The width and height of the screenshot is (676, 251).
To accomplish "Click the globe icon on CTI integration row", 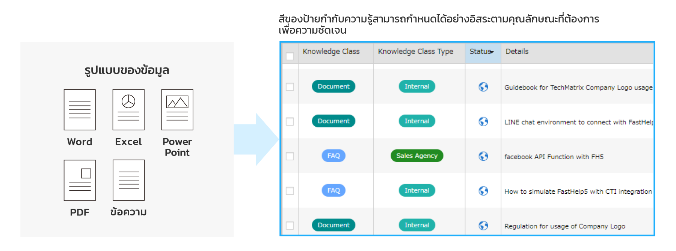I will point(483,191).
